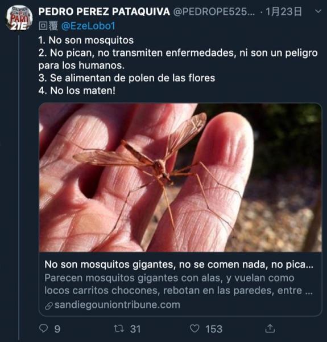The height and width of the screenshot is (342, 327).
Task: View the 31 retweets count
Action: 135,329
